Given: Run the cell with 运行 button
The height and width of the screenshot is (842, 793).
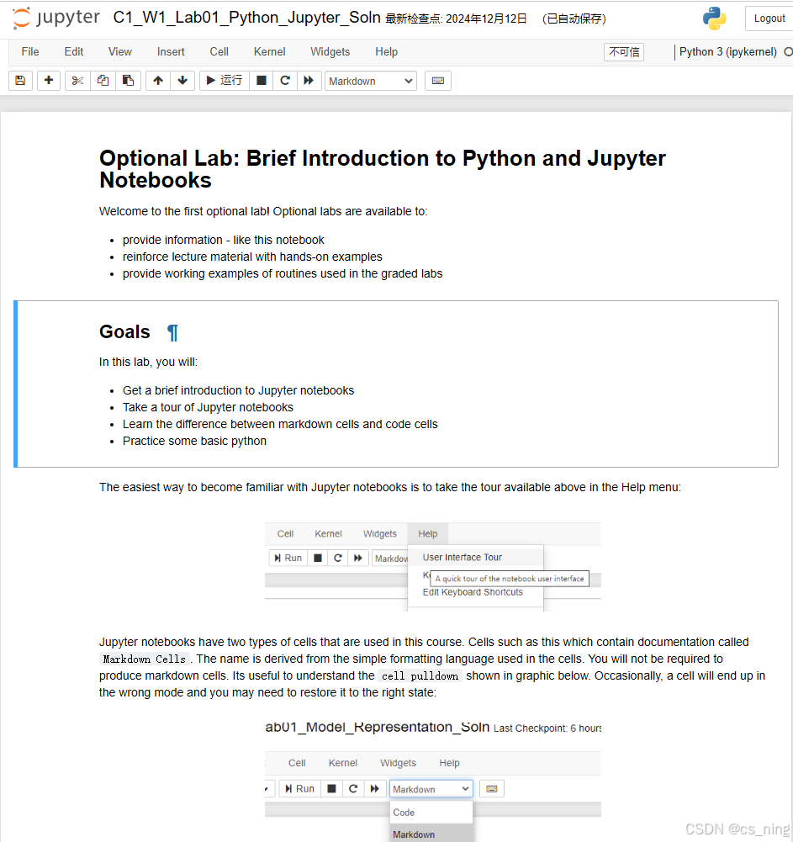Looking at the screenshot, I should pyautogui.click(x=225, y=81).
